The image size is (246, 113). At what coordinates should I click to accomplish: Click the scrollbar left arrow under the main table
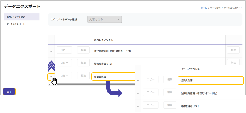pyautogui.click(x=50, y=85)
